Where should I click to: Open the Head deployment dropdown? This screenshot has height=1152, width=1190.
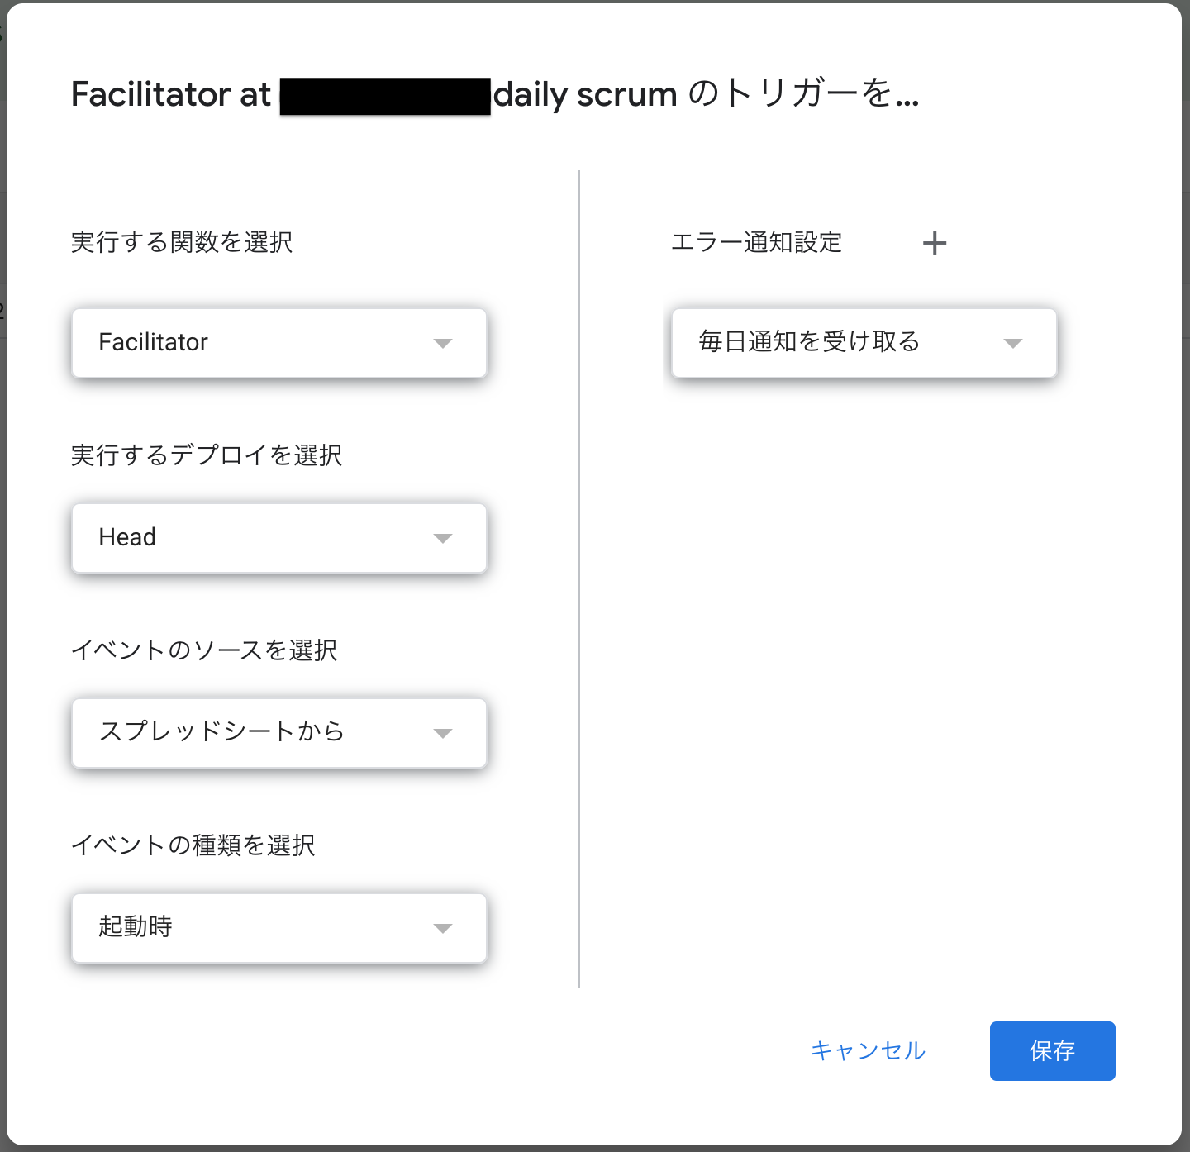pyautogui.click(x=278, y=537)
